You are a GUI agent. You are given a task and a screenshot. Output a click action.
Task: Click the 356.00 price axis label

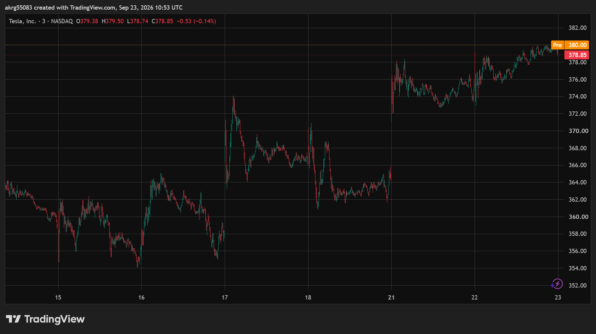click(x=577, y=251)
